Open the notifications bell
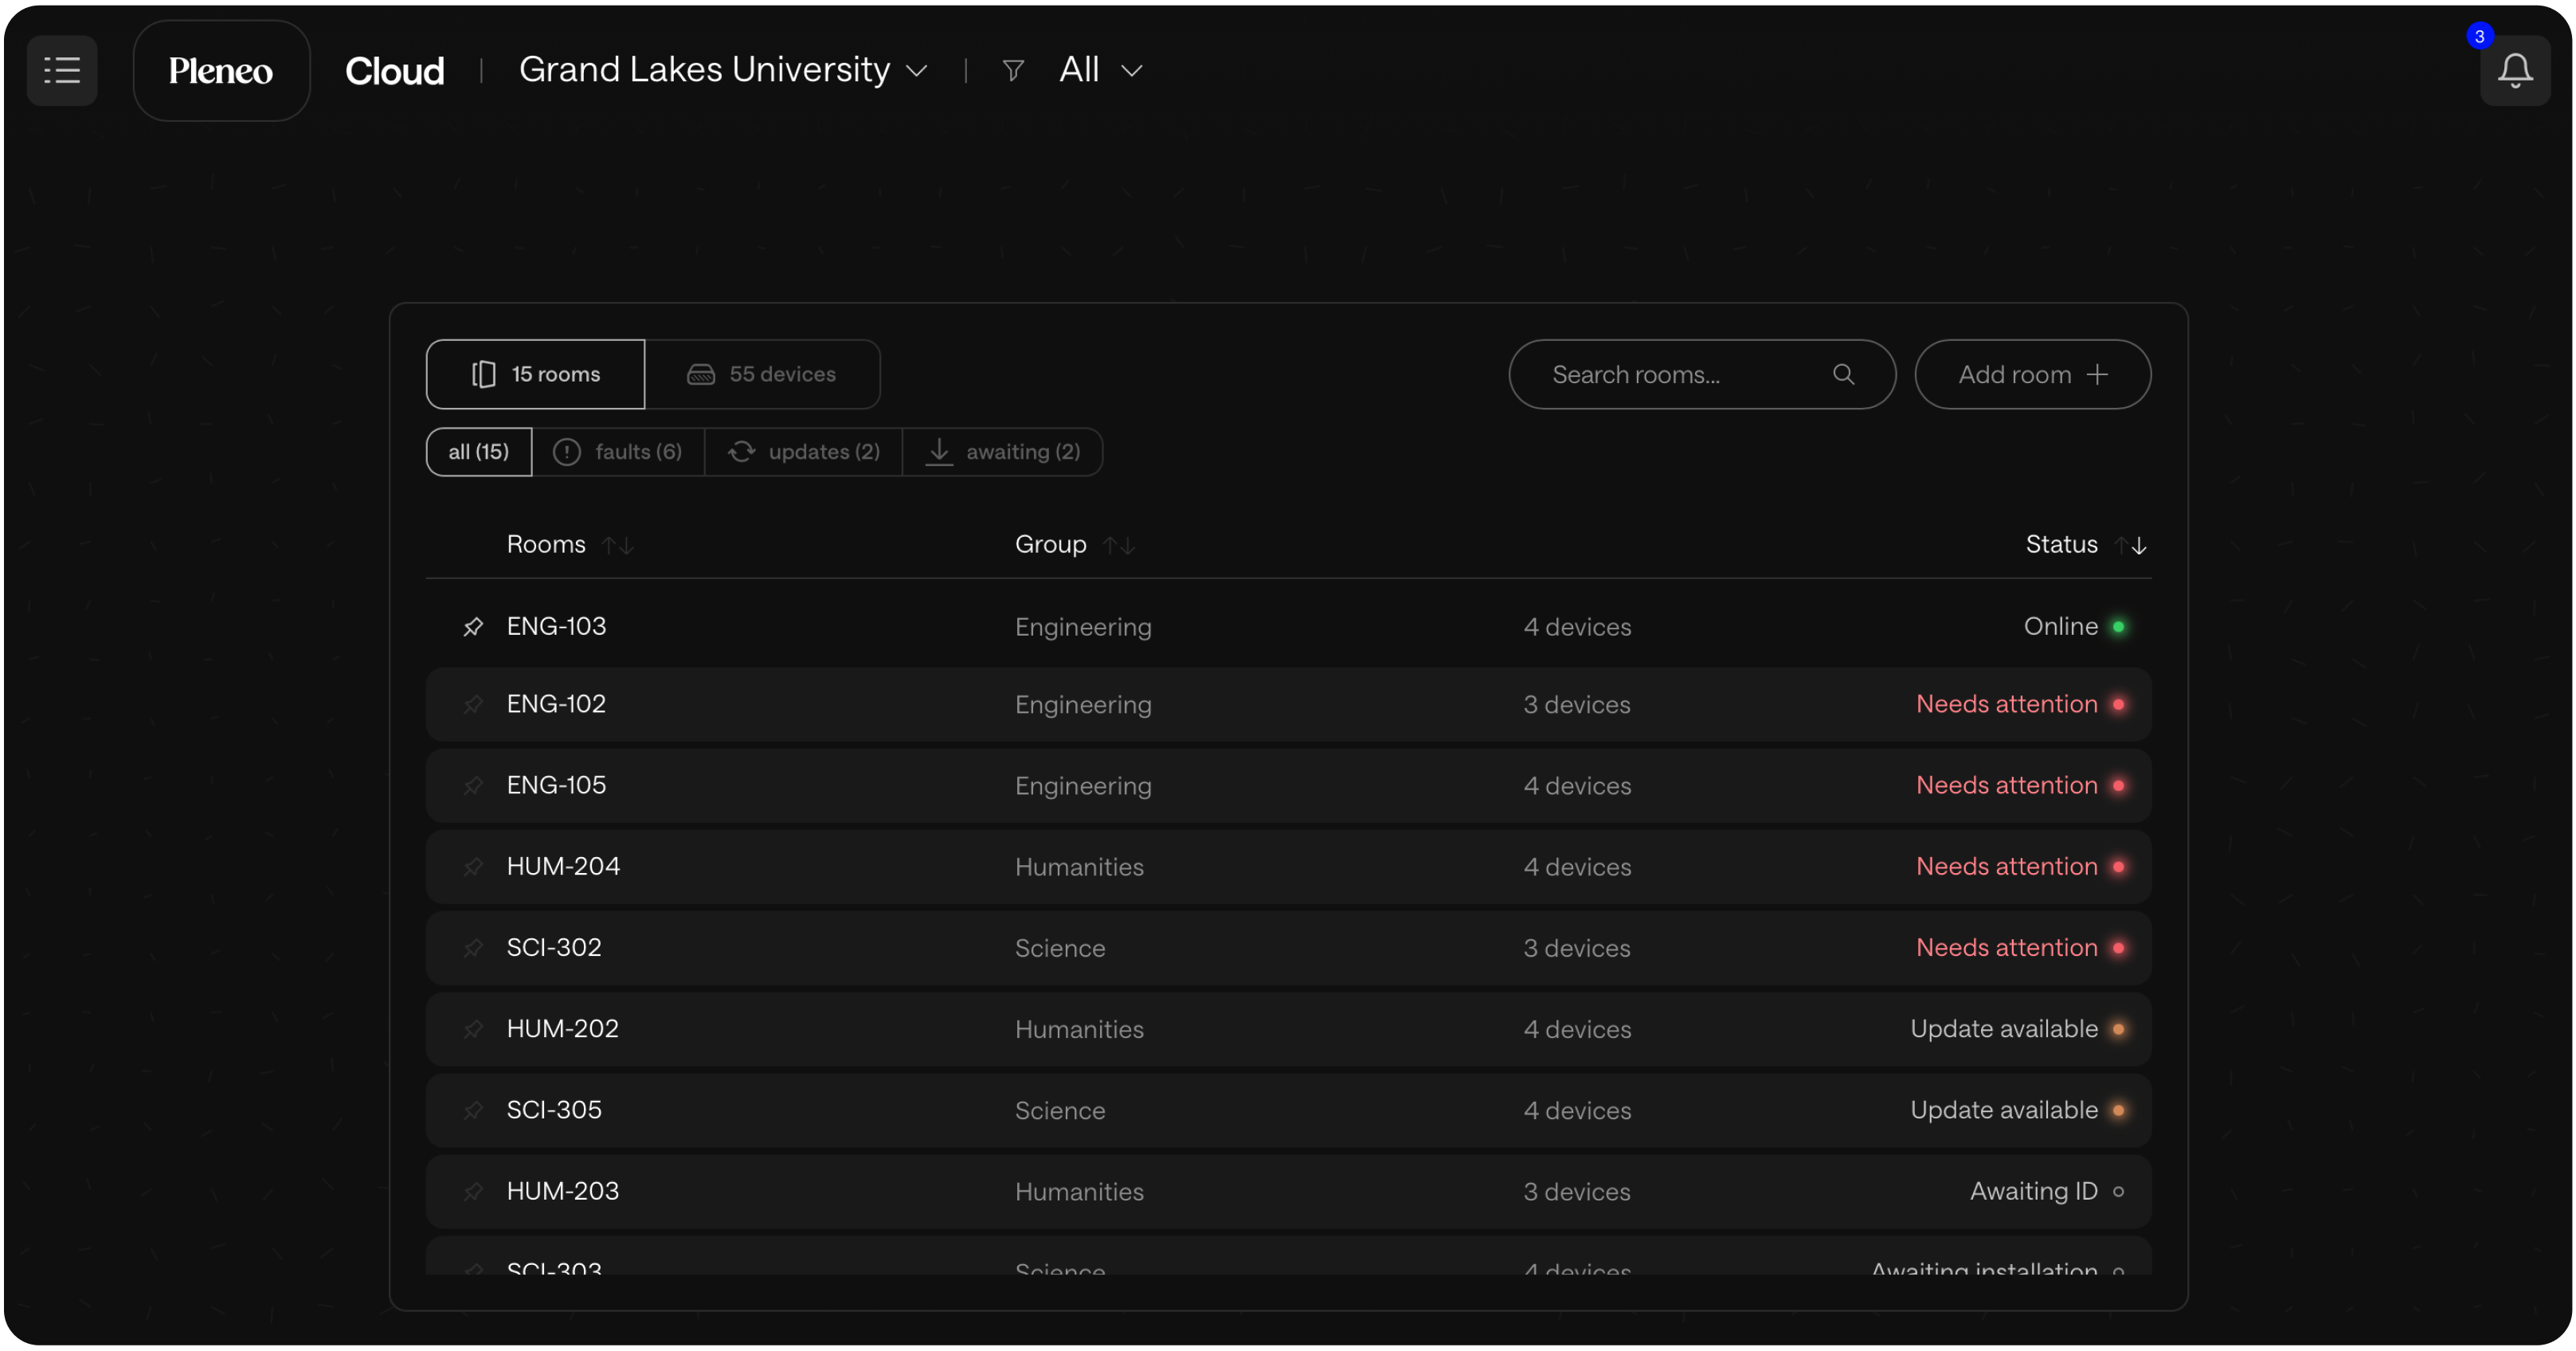Screen dimensions: 2576x1351 [2514, 70]
